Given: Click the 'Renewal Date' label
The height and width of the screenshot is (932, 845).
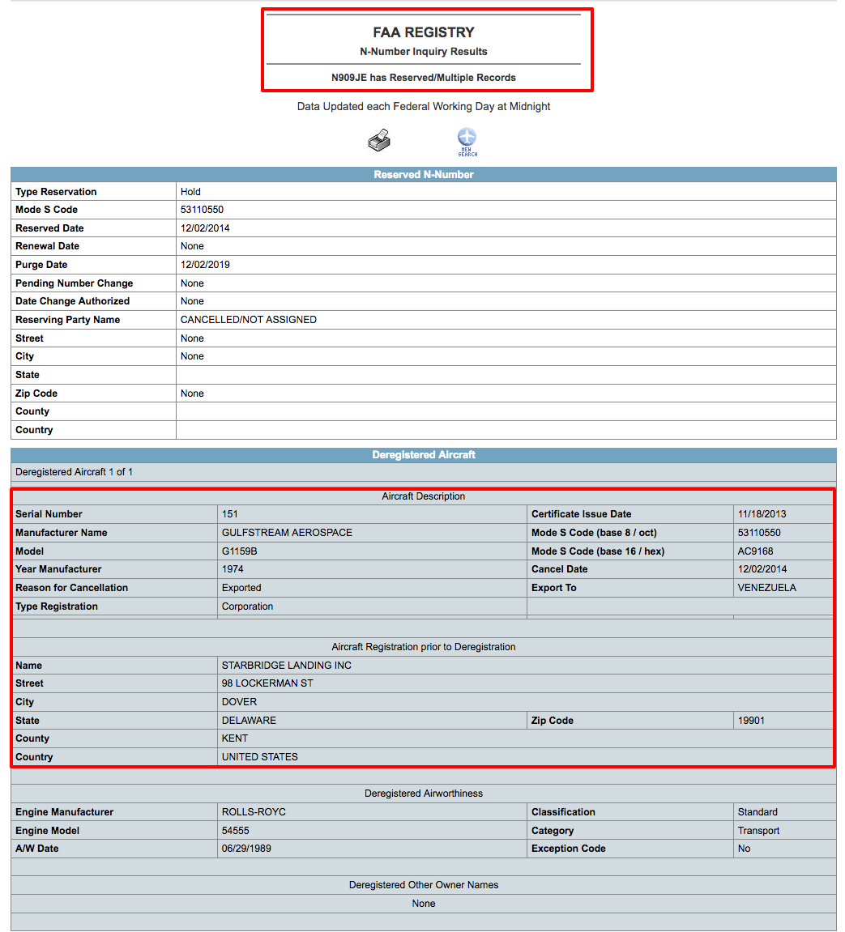Looking at the screenshot, I should click(x=47, y=246).
